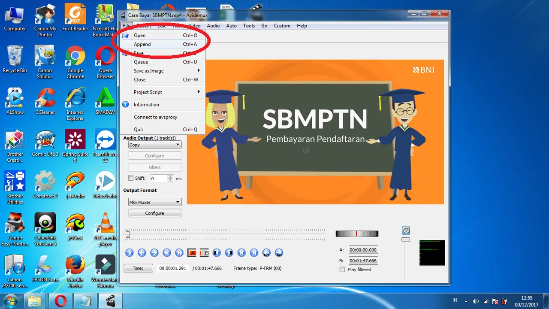Click the jog wheel shuttle control
This screenshot has width=549, height=309.
tap(357, 233)
